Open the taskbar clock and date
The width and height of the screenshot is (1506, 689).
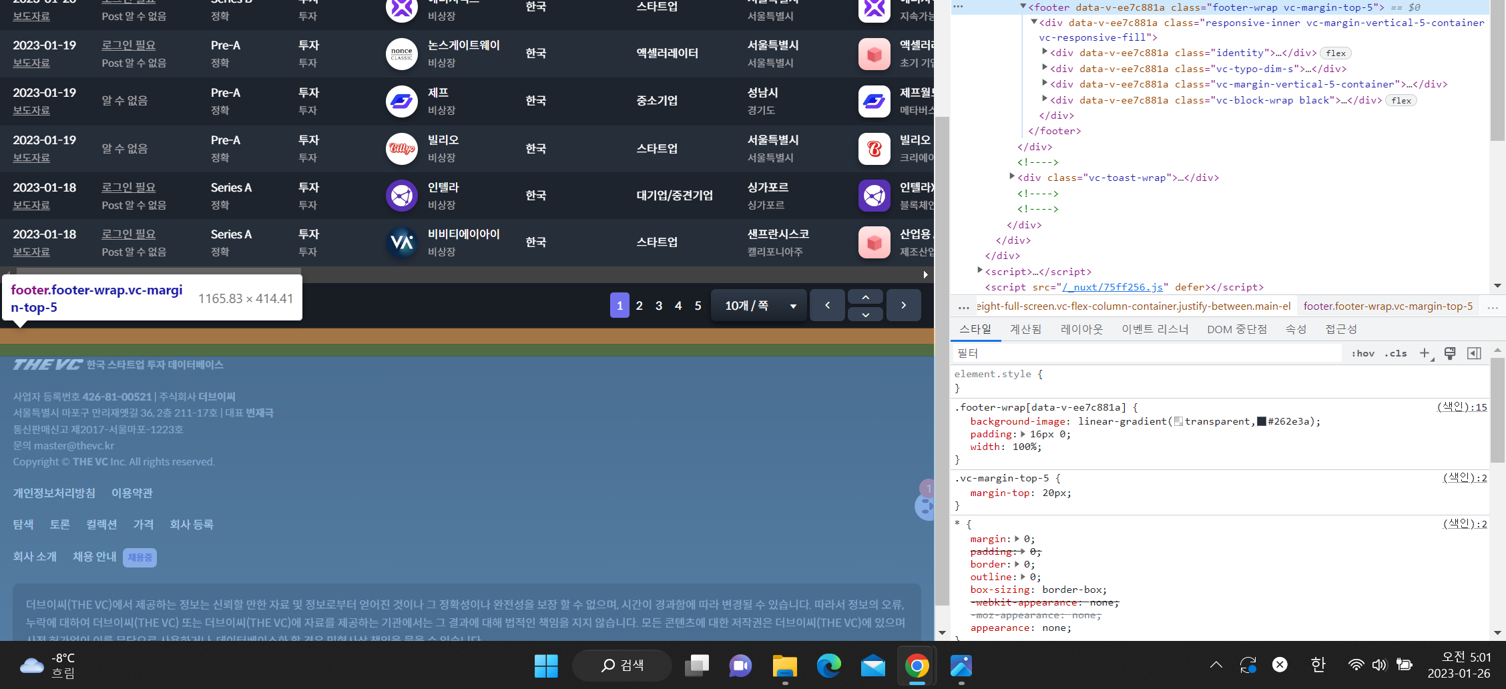coord(1459,665)
